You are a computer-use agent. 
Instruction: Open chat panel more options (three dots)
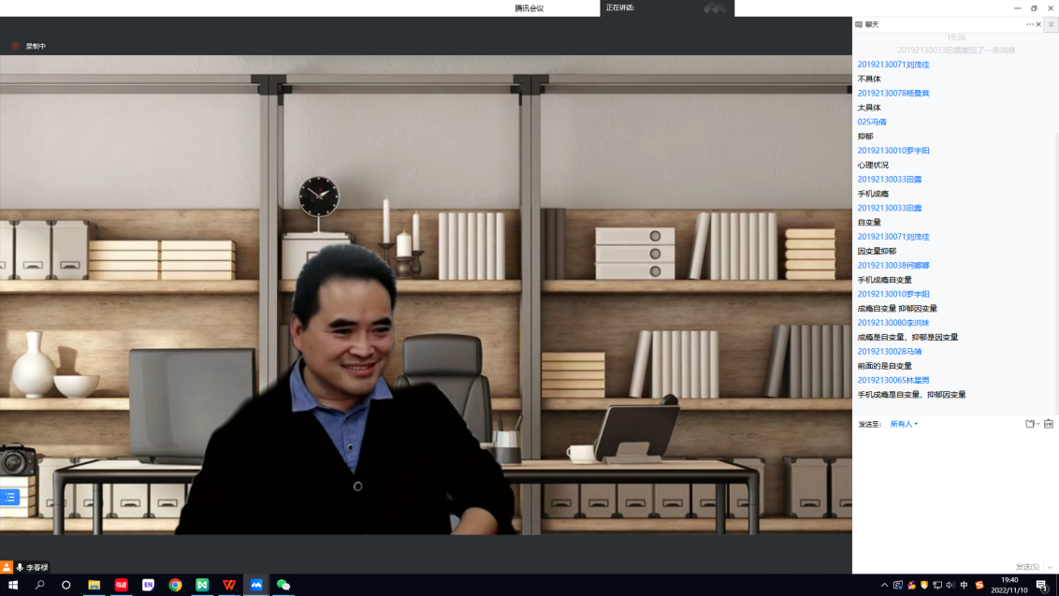click(1030, 24)
